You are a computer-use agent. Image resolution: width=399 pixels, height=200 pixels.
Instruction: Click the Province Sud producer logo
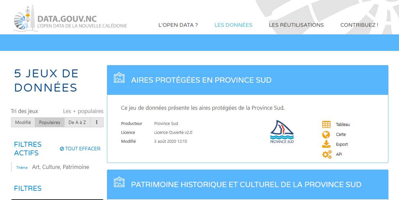(x=282, y=132)
